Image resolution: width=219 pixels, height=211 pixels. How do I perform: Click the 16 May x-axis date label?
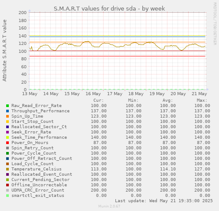point(93,94)
